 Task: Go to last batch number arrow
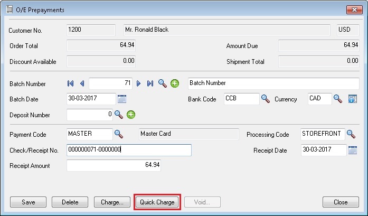tap(150, 83)
